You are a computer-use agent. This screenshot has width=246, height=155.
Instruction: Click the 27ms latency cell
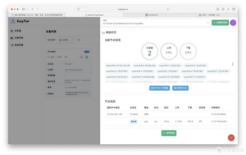166,122
